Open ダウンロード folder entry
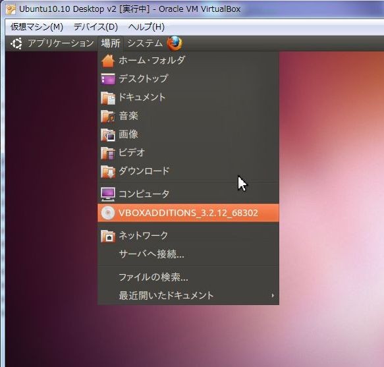The width and height of the screenshot is (384, 367). click(188, 171)
